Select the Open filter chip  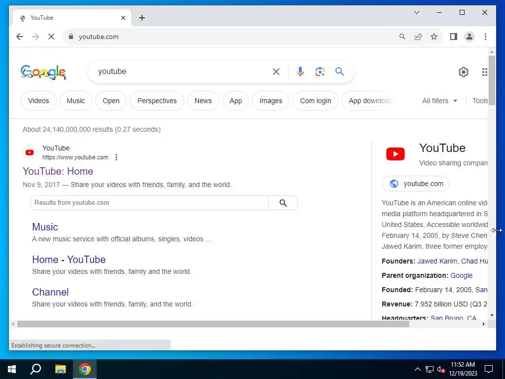pyautogui.click(x=111, y=101)
